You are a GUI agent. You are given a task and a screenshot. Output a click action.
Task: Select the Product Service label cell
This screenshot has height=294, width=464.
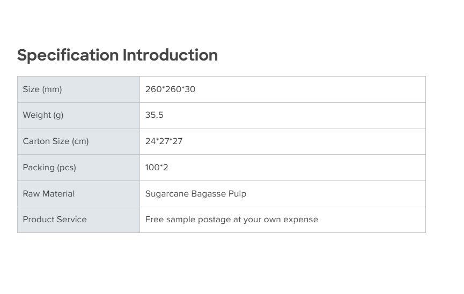click(x=54, y=220)
